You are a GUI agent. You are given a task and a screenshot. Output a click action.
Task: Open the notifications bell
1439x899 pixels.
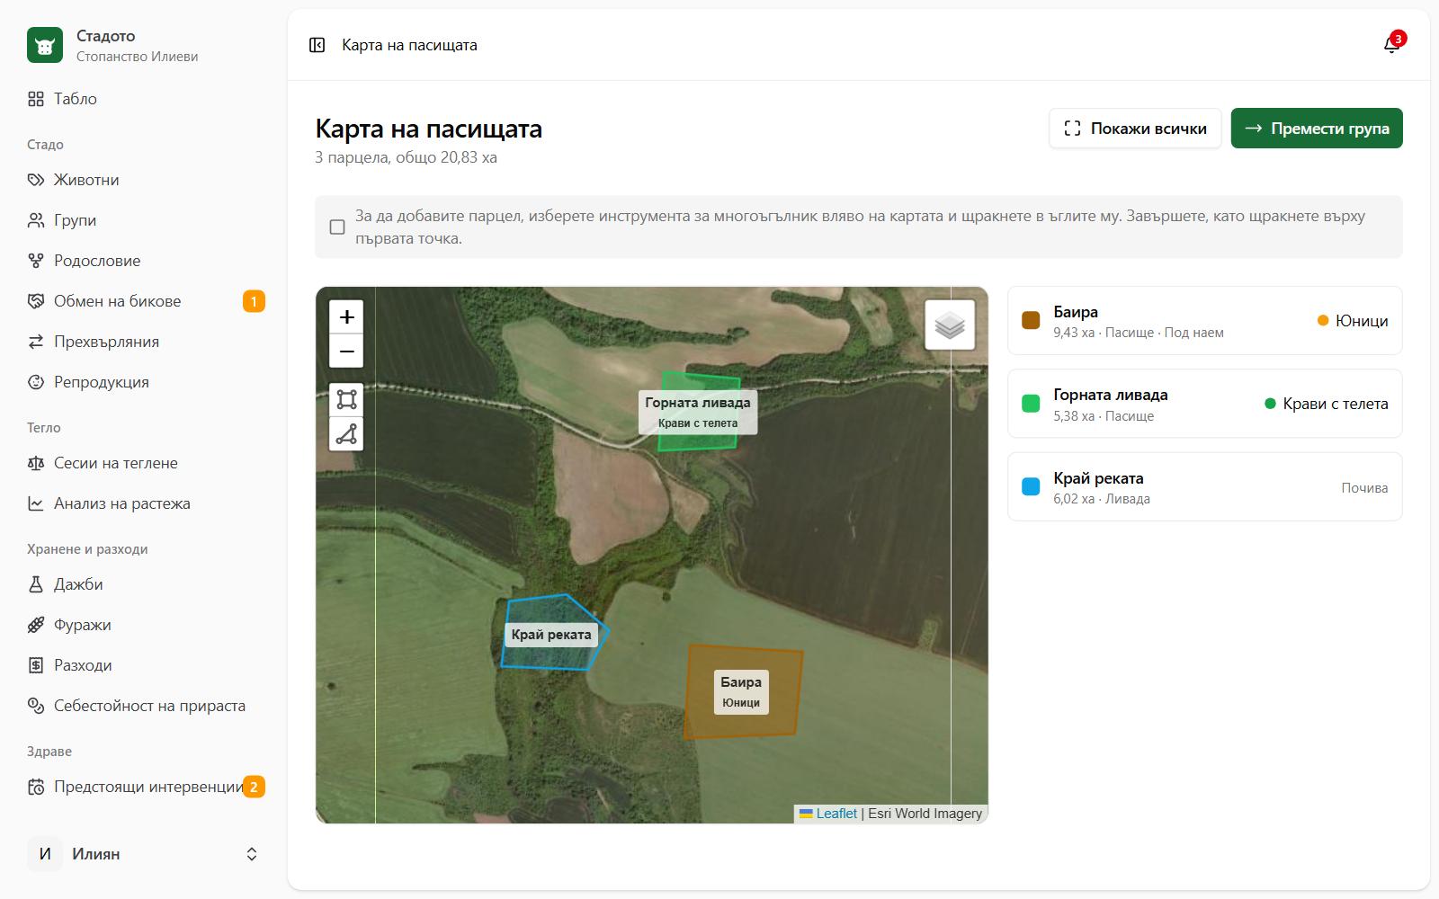(x=1391, y=45)
